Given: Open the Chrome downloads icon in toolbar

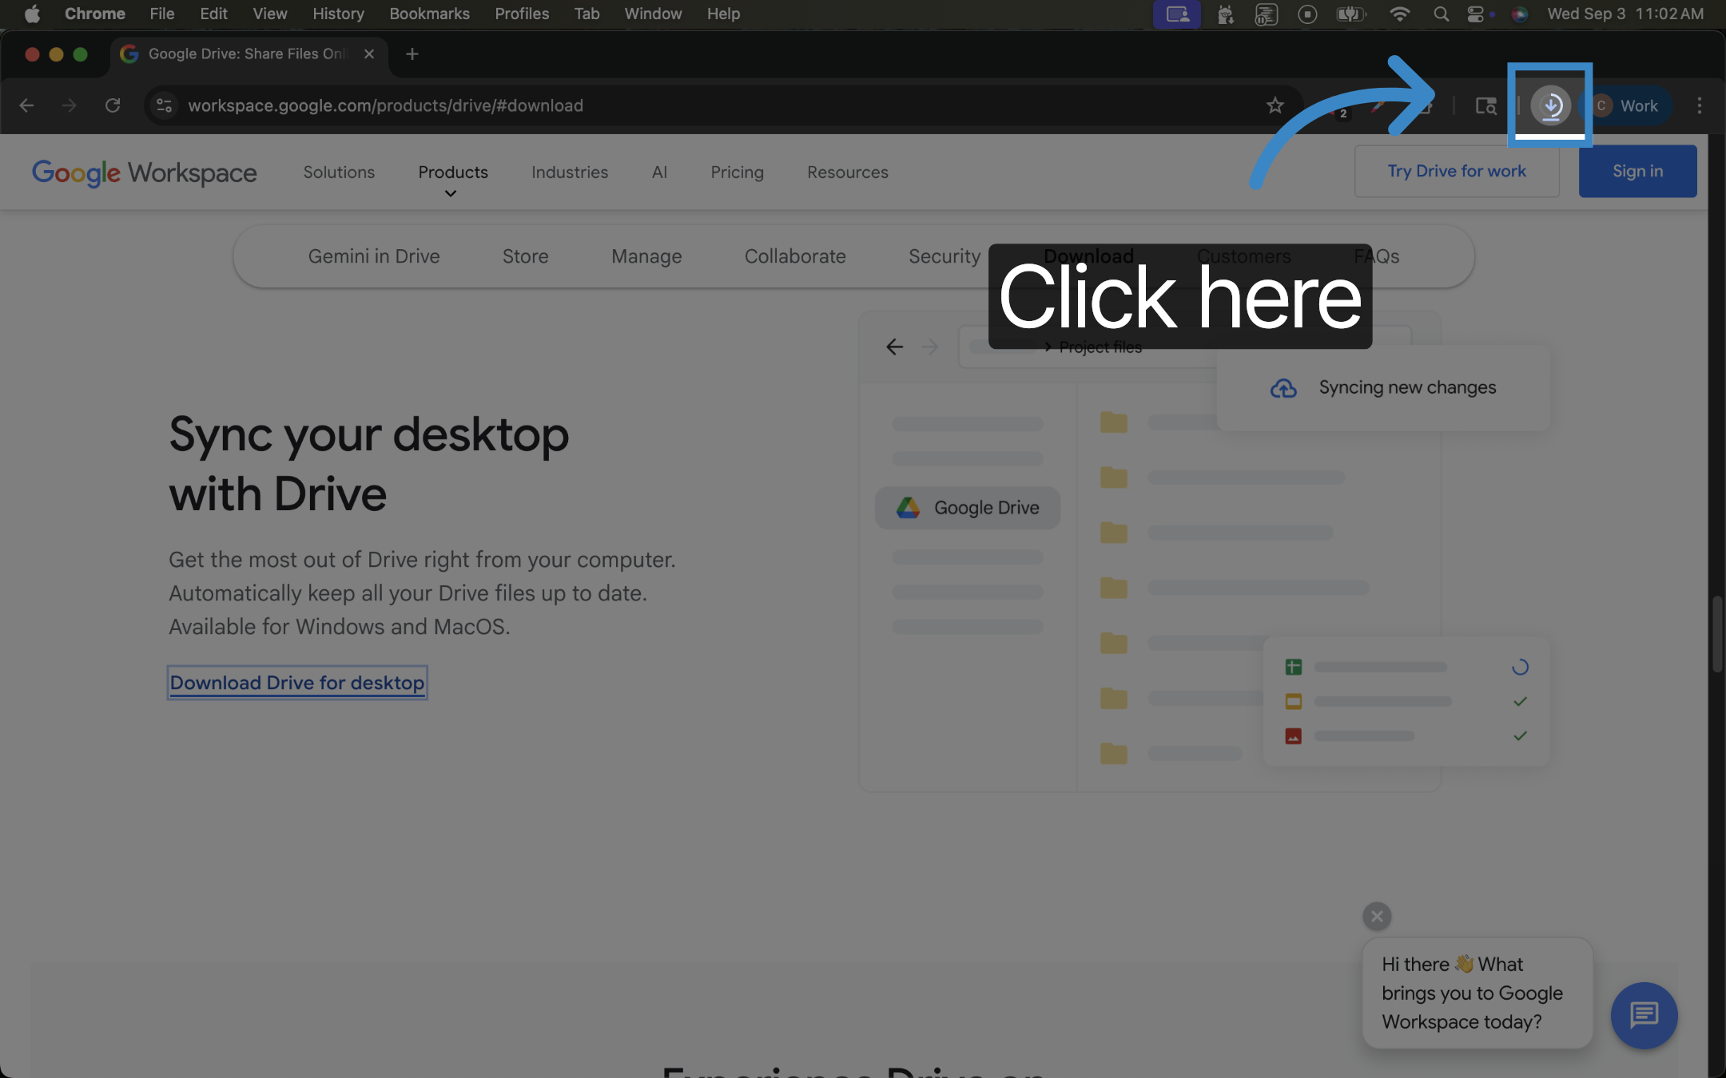Looking at the screenshot, I should (1550, 105).
